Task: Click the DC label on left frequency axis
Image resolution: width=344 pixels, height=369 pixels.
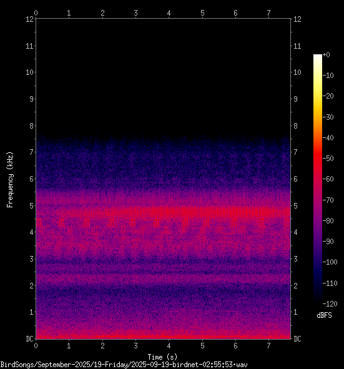Action: (29, 339)
